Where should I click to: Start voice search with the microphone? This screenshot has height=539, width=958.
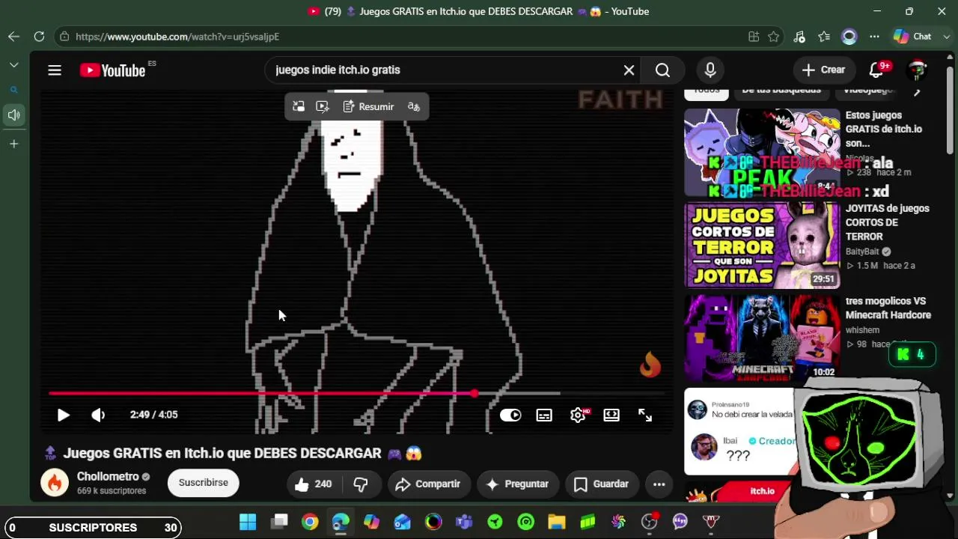tap(710, 70)
